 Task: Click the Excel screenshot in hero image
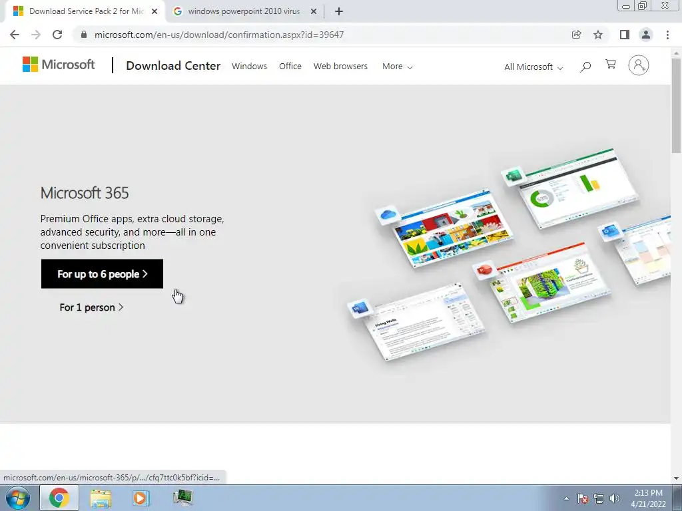point(579,187)
